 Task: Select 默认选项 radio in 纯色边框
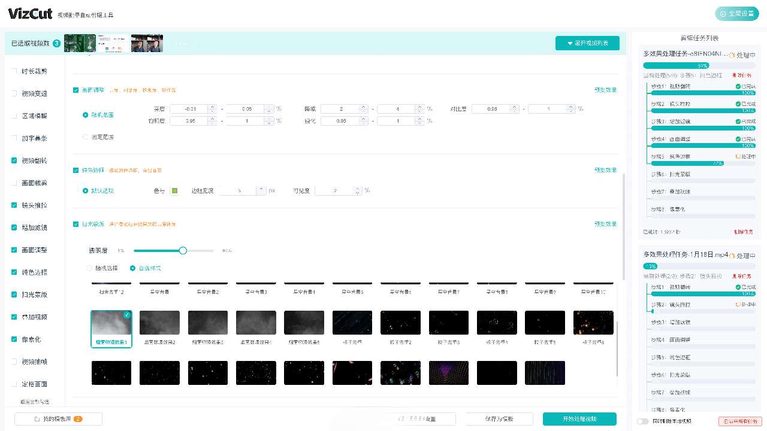pyautogui.click(x=86, y=191)
